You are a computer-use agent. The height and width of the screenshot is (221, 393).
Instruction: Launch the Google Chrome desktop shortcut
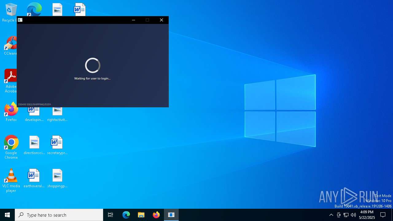(x=11, y=147)
